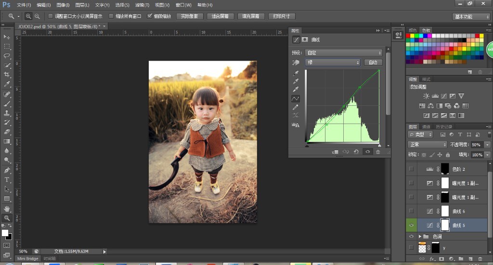This screenshot has height=265, width=493.
Task: Select the Gradient tool
Action: click(7, 141)
